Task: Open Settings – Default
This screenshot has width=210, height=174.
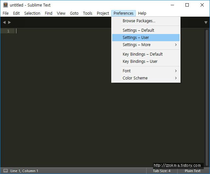Action: tap(146, 30)
